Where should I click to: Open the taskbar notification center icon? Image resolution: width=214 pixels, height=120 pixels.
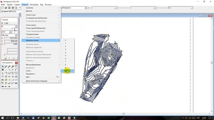(210, 118)
